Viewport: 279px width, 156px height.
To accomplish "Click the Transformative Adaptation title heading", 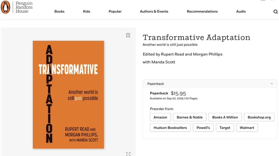I will click(196, 37).
